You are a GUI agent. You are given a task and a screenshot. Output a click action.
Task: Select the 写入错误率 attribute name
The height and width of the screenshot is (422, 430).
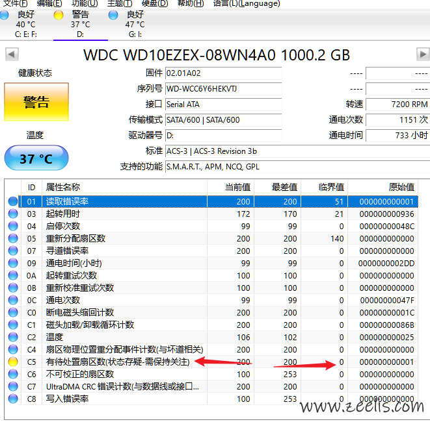tap(67, 399)
